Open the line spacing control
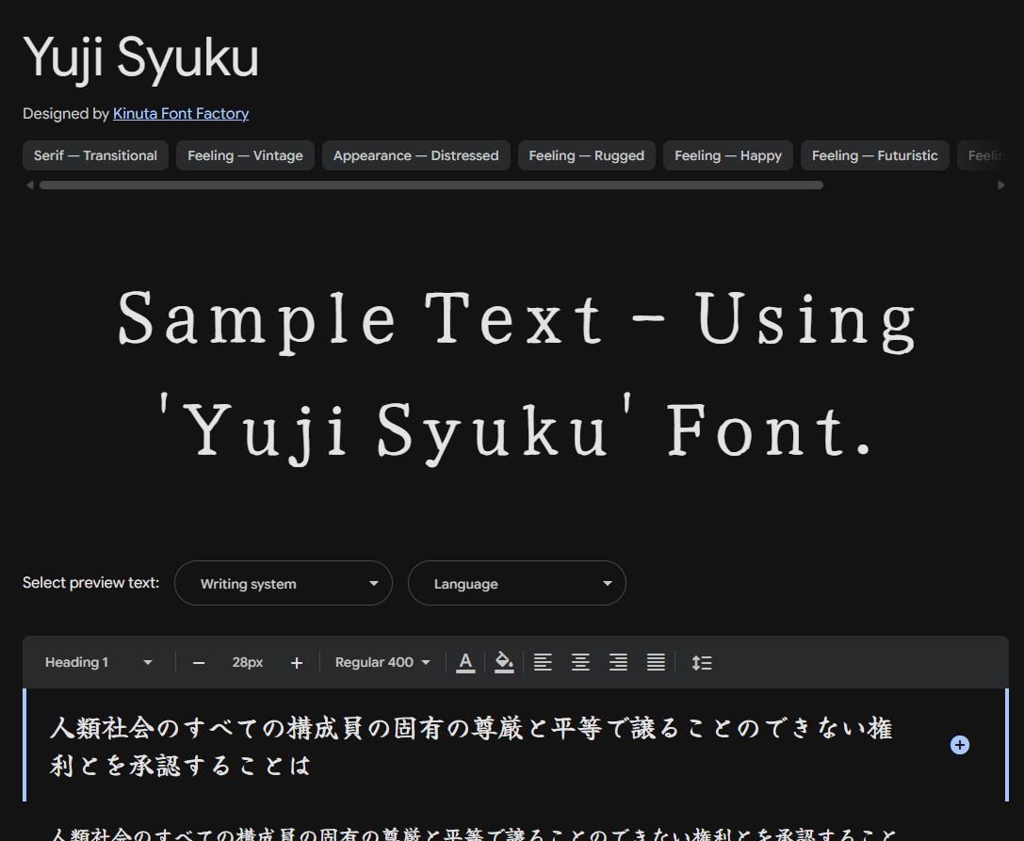The image size is (1024, 841). (x=702, y=663)
